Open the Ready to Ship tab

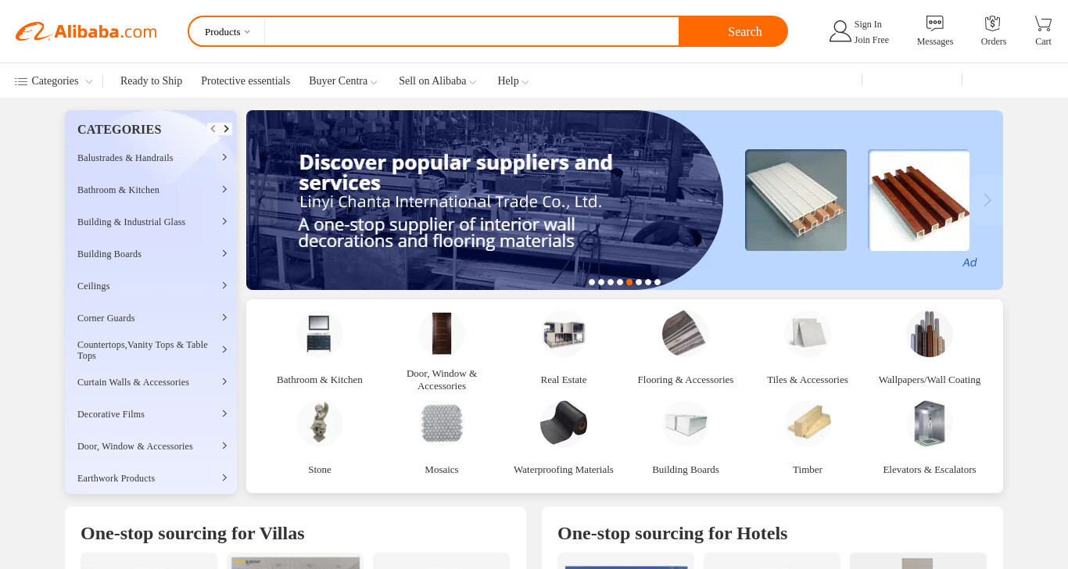[151, 81]
